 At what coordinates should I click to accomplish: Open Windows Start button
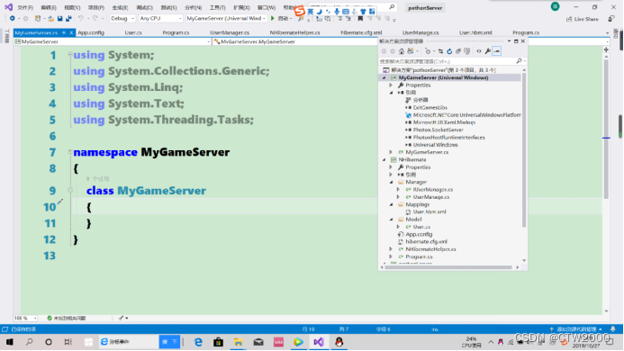(x=10, y=342)
